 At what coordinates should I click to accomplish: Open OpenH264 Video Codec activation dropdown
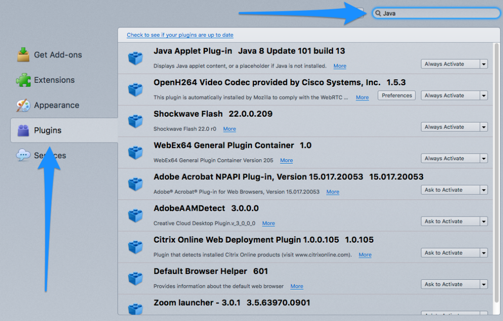454,96
